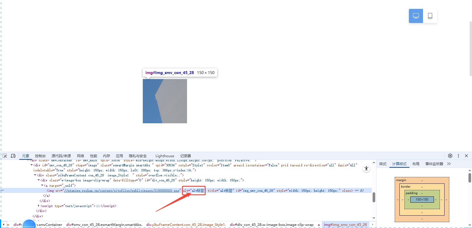Select the id="img_smv_con_45_28" attribute
The height and width of the screenshot is (228, 472).
(255, 191)
